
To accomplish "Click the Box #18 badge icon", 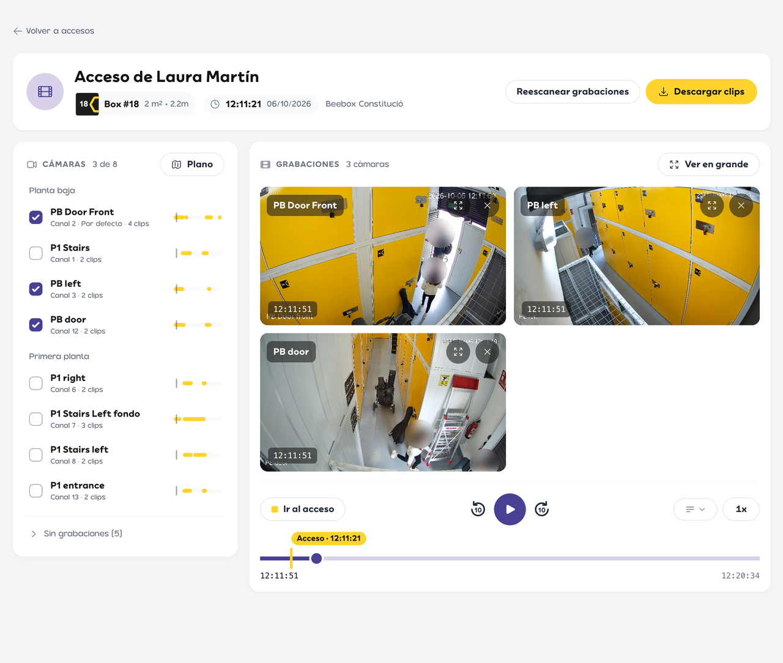I will tap(87, 104).
